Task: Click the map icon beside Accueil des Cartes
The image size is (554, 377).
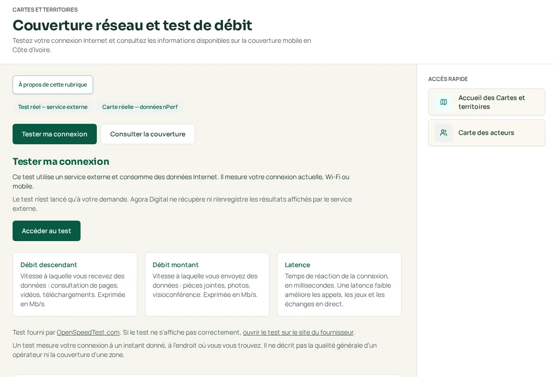Action: (x=443, y=102)
